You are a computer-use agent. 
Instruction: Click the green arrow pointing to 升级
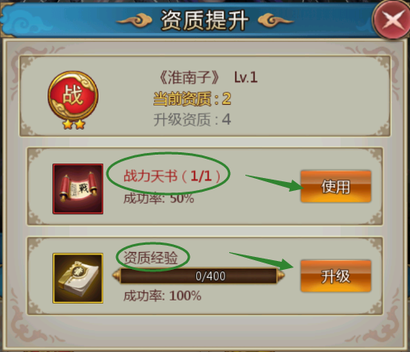(261, 261)
